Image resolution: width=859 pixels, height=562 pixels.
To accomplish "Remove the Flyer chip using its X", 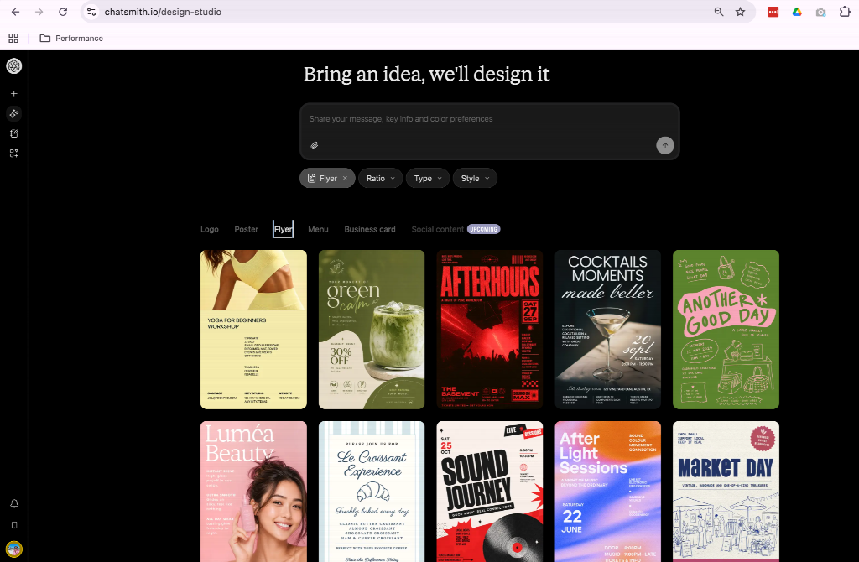I will coord(345,178).
